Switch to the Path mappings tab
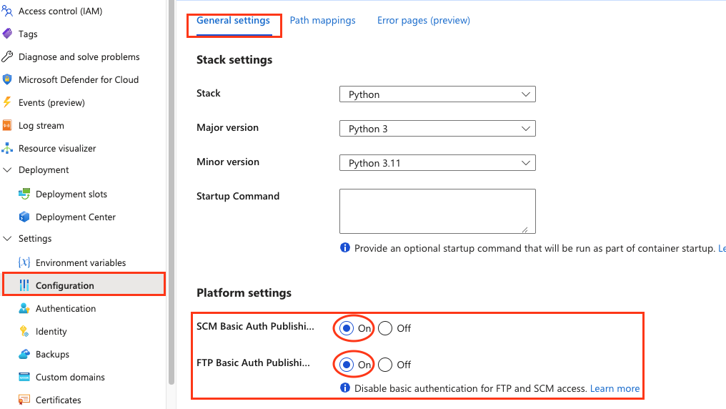 (x=322, y=21)
